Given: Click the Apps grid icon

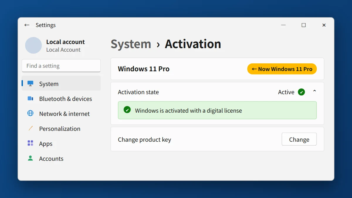Looking at the screenshot, I should coord(31,143).
